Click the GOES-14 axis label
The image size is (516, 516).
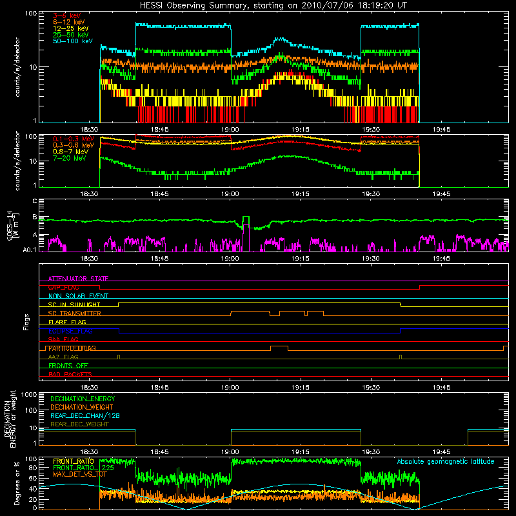[12, 226]
